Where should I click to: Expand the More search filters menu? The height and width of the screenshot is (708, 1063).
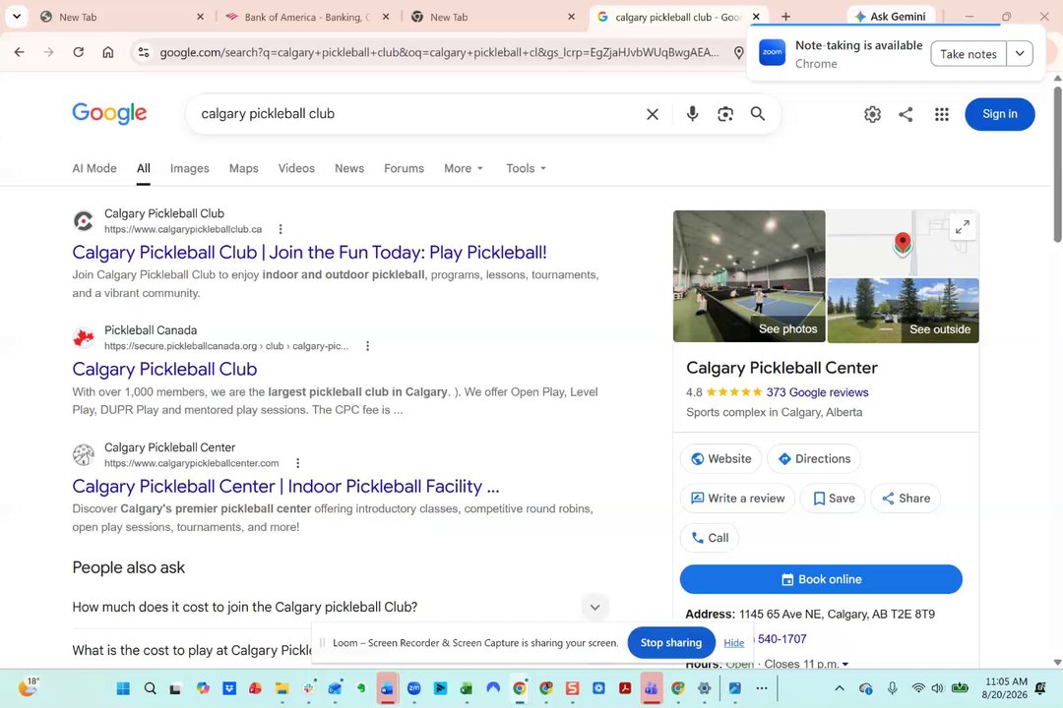coord(464,168)
